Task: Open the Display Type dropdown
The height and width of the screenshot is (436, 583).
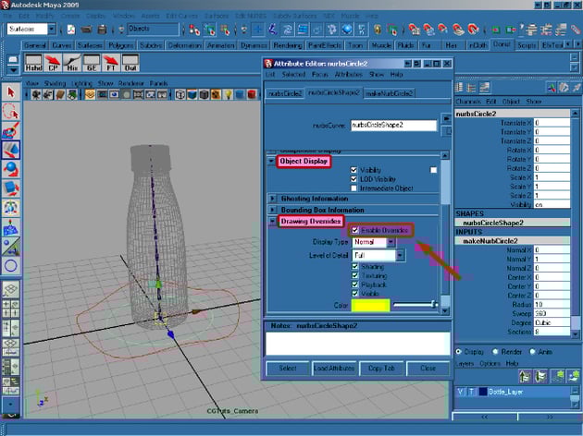Action: pos(374,242)
